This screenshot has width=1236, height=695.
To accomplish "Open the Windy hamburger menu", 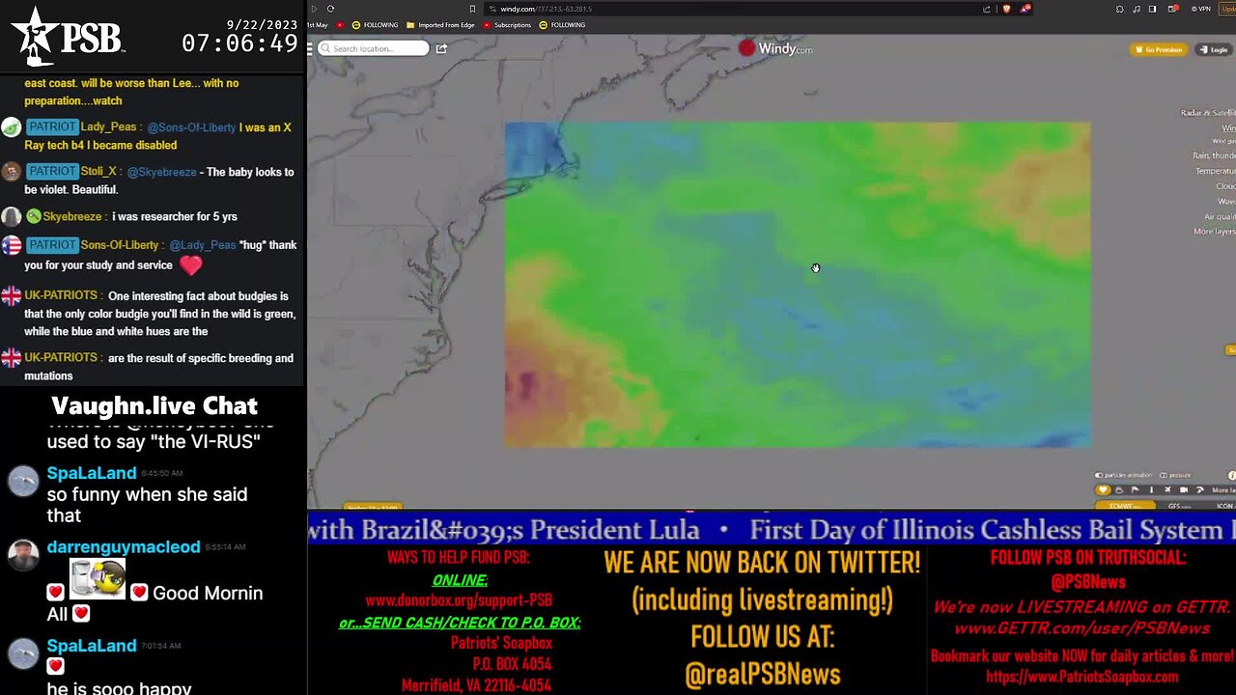I will 310,48.
